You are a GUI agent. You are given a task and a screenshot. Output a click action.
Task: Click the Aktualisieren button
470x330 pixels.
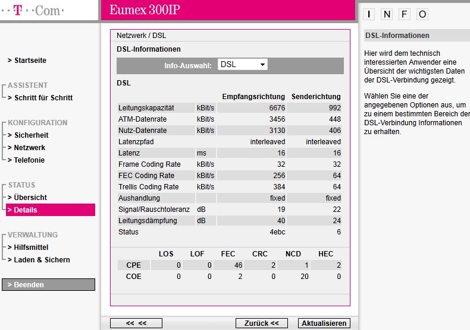[x=324, y=323]
